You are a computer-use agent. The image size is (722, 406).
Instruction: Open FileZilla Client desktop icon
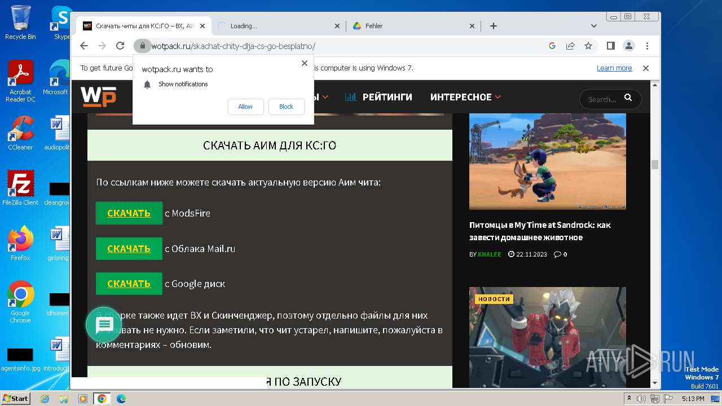coord(20,188)
